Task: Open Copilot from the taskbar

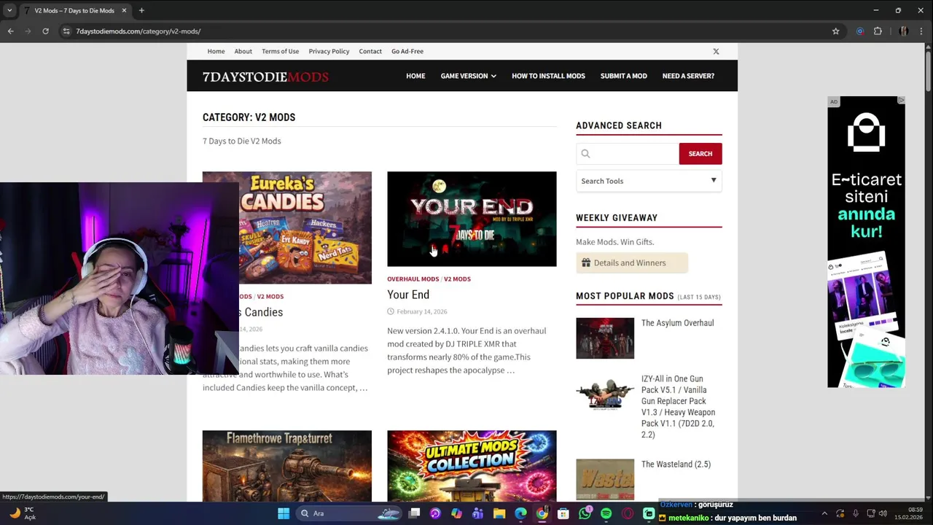Action: coord(456,513)
